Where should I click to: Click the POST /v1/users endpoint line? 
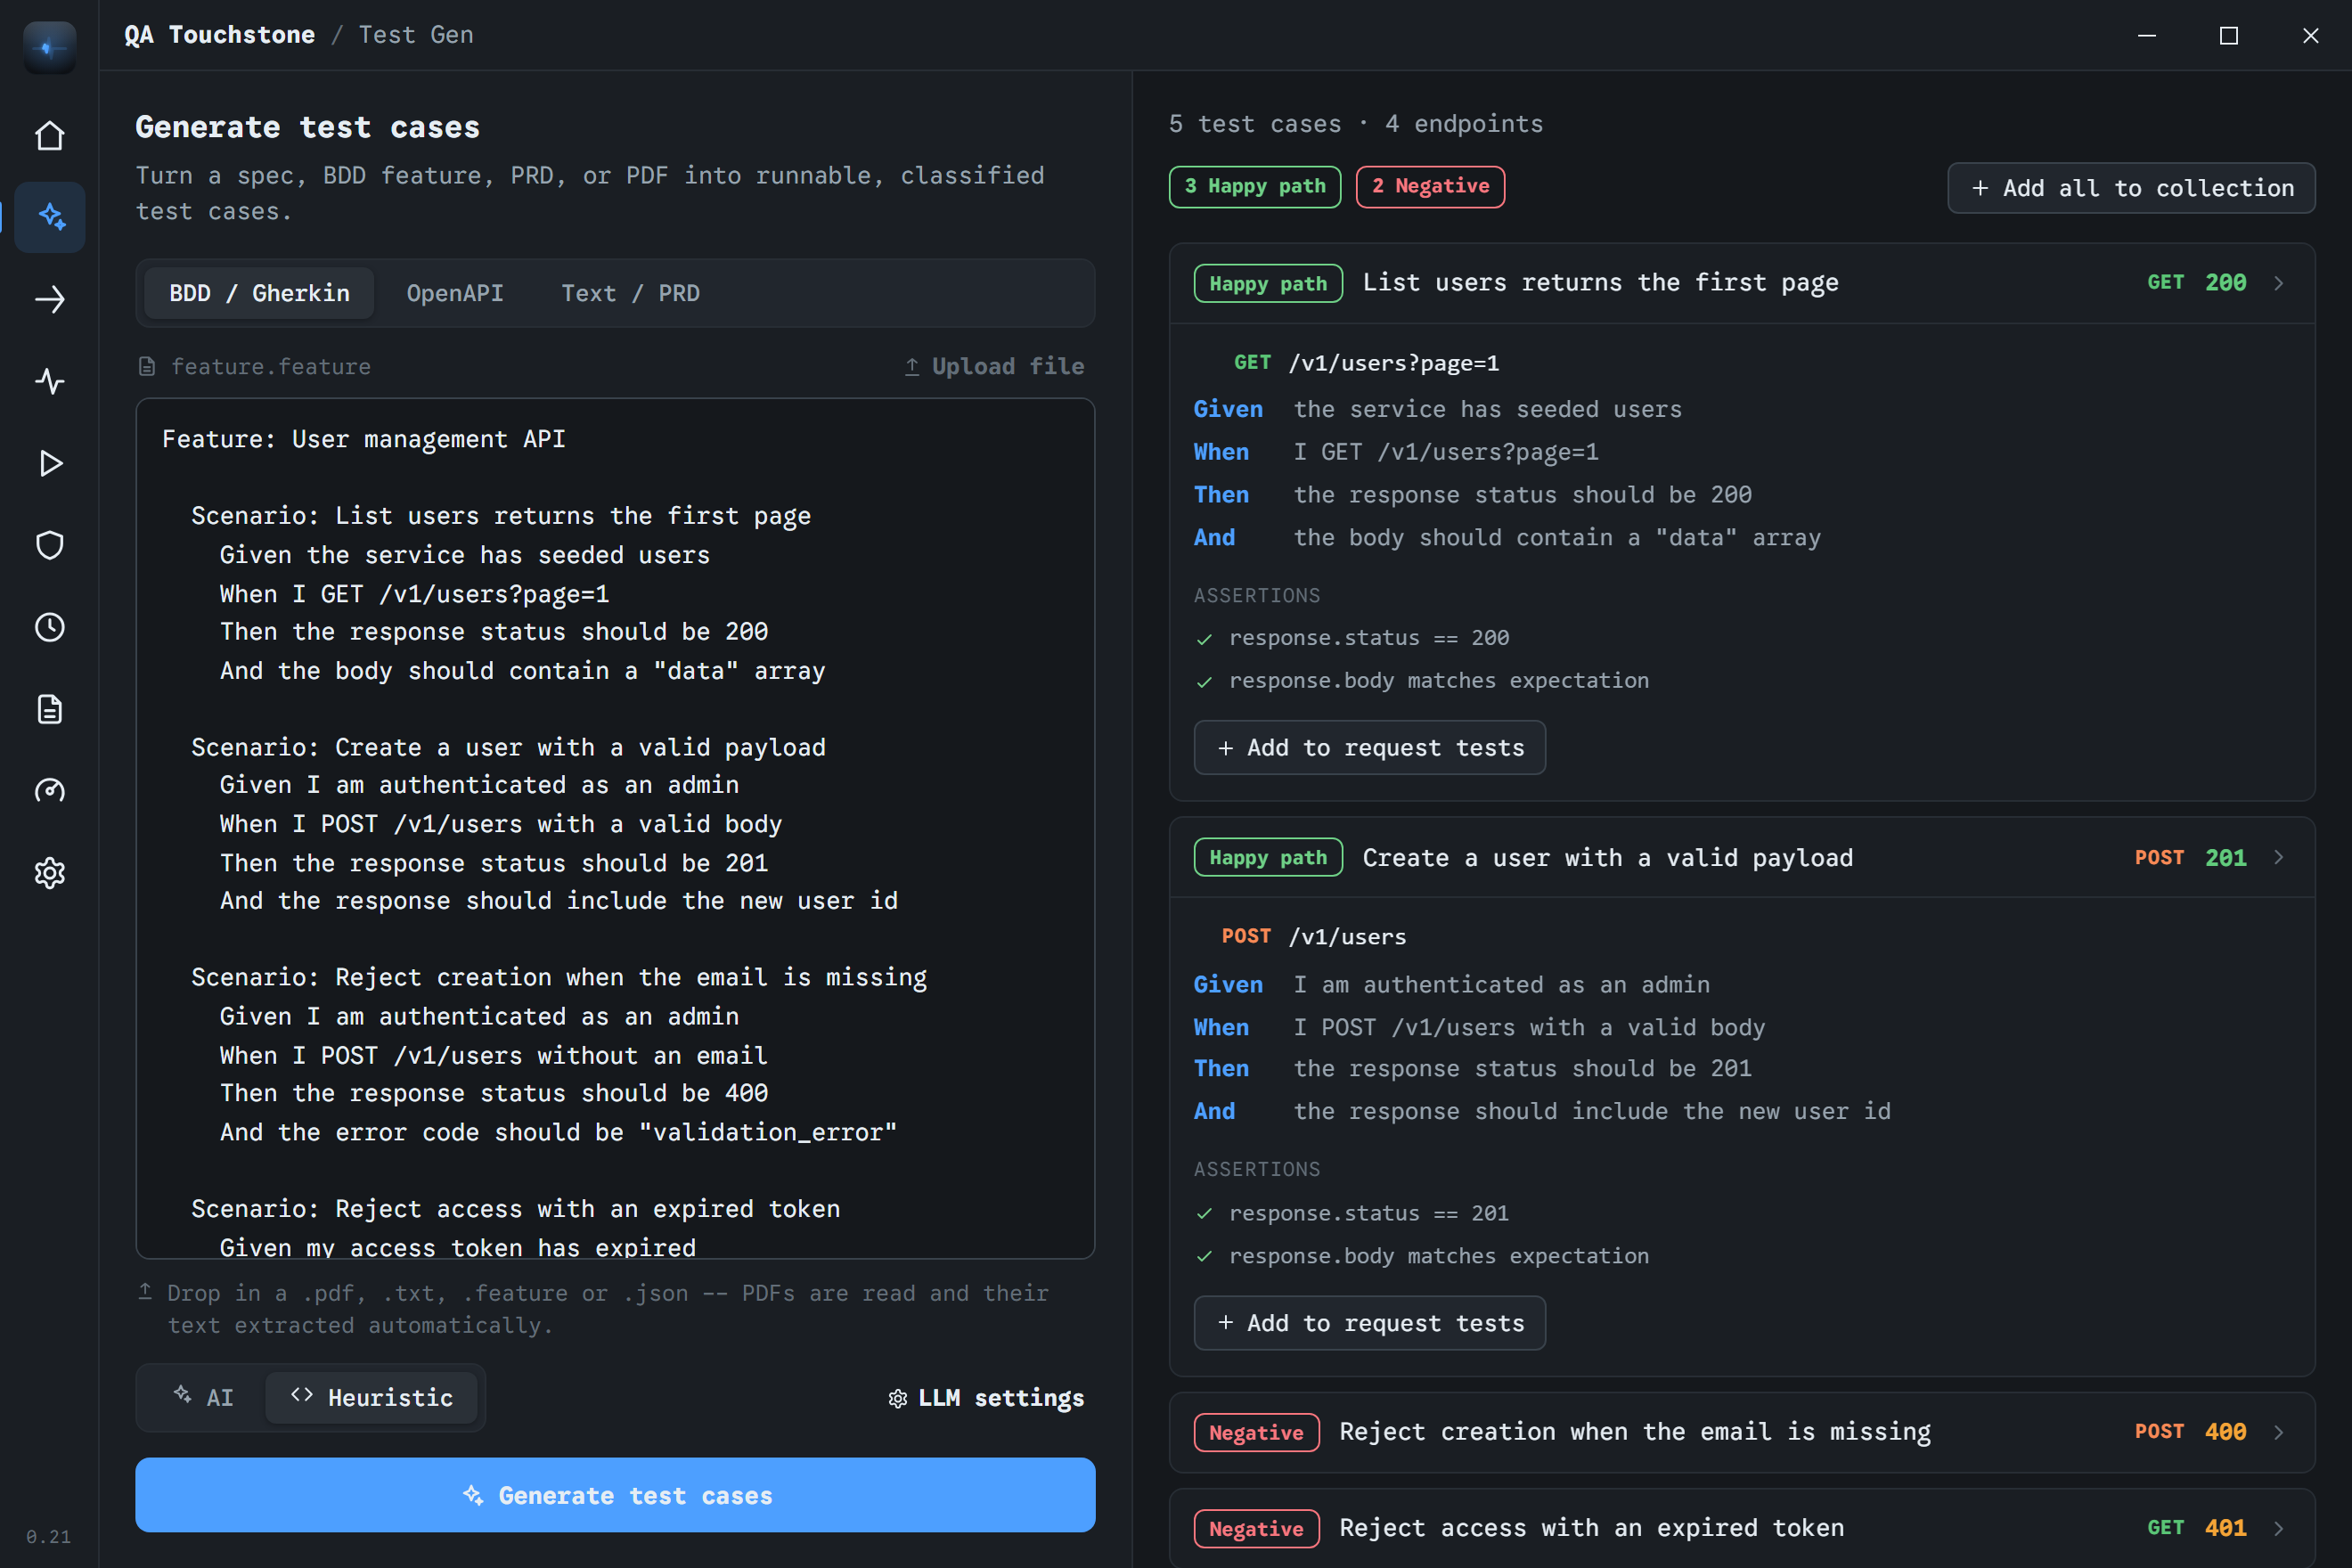tap(1314, 937)
